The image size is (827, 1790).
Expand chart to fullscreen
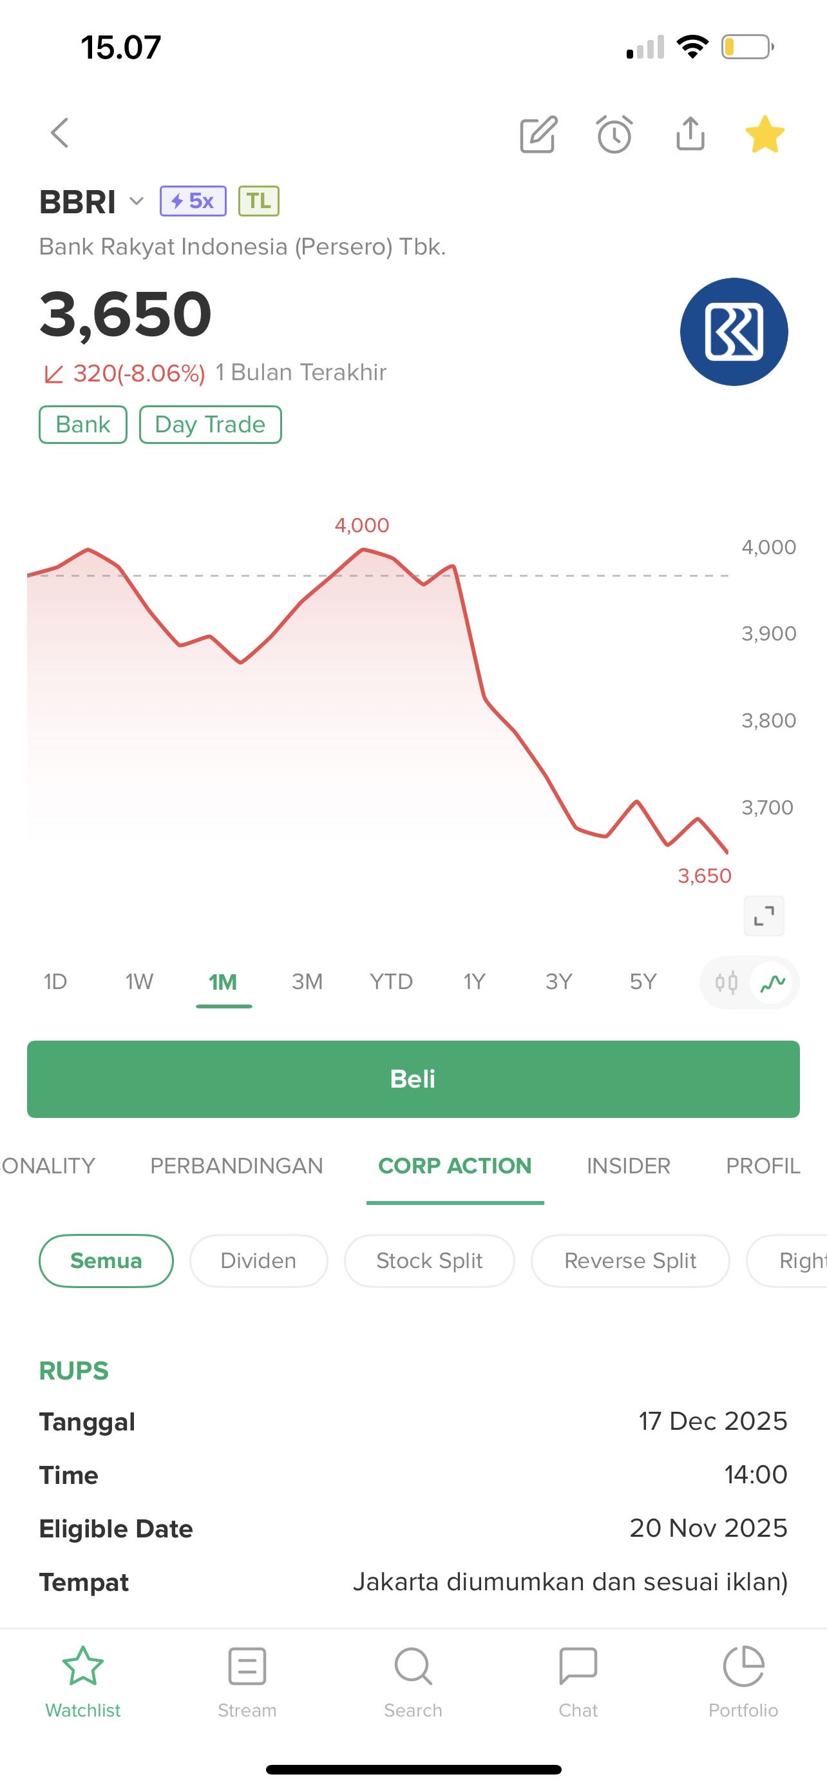764,916
